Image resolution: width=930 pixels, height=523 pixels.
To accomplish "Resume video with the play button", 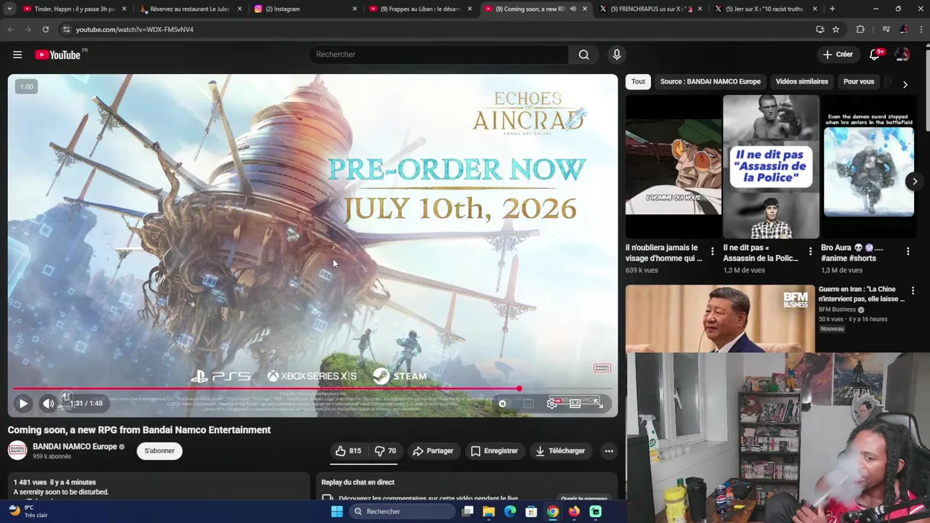I will tap(23, 403).
